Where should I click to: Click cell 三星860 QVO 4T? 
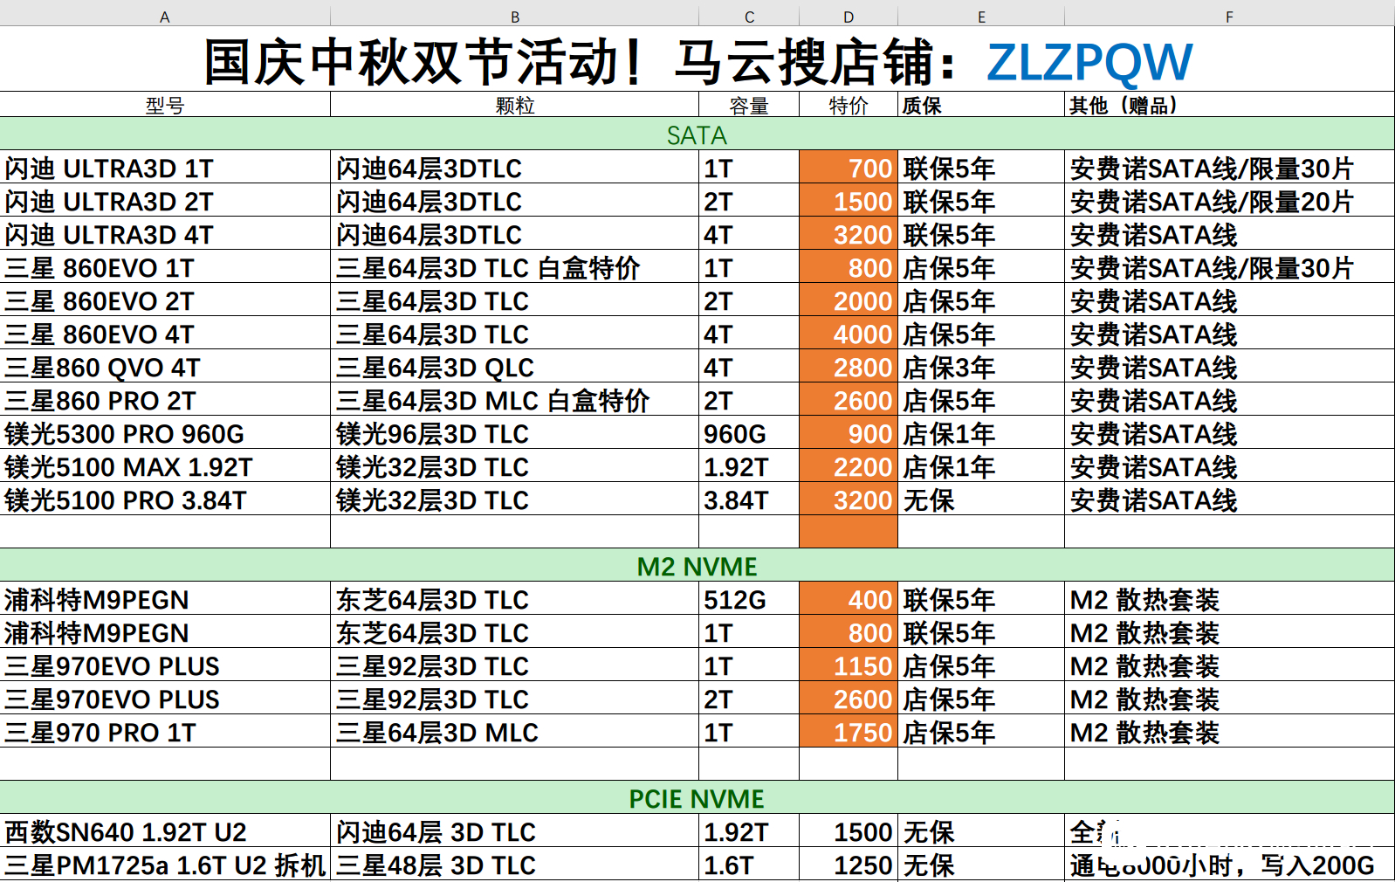pos(165,367)
